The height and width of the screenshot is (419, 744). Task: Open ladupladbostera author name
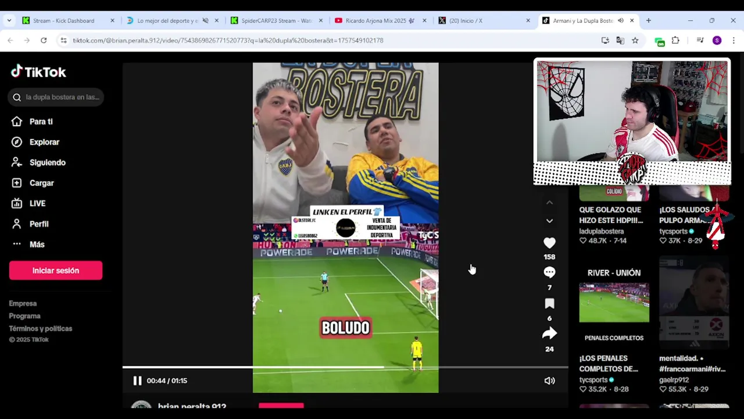pos(602,231)
